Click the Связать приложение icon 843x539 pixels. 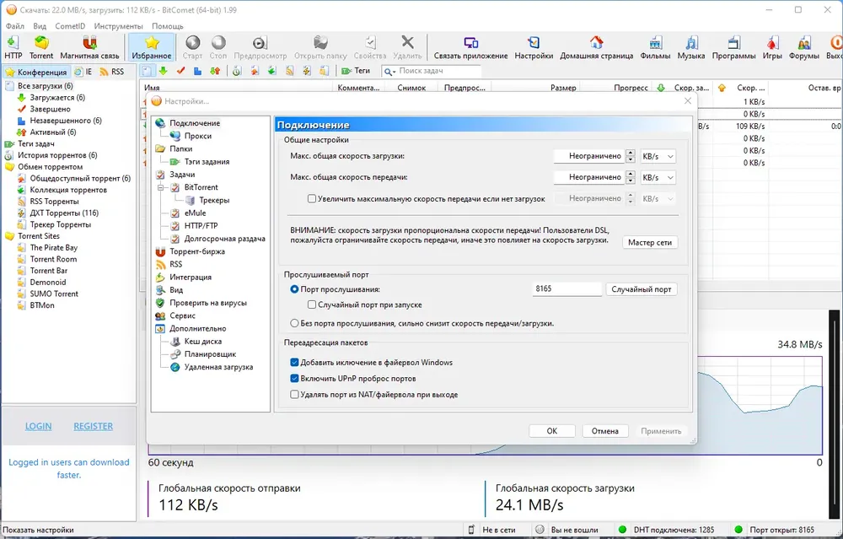point(471,42)
